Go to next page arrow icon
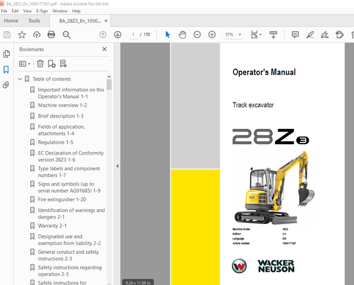 pyautogui.click(x=118, y=35)
